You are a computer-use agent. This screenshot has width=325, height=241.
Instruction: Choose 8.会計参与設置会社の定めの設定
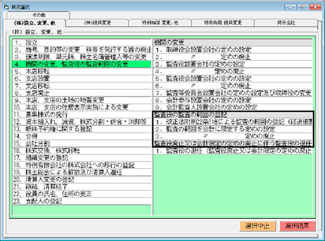(x=233, y=100)
